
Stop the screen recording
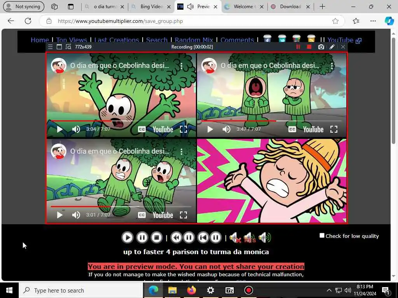pyautogui.click(x=309, y=47)
